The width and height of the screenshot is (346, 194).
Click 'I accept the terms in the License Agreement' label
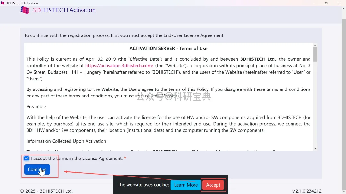pos(77,158)
